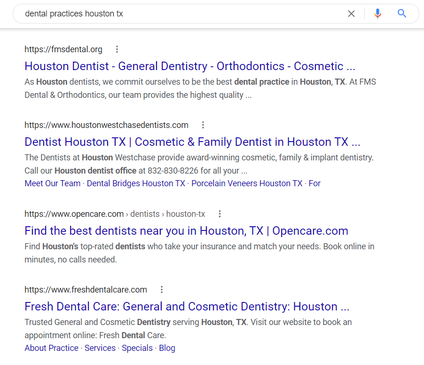The width and height of the screenshot is (424, 365).
Task: Open three-dot menu for fmsdental.org result
Action: (117, 49)
